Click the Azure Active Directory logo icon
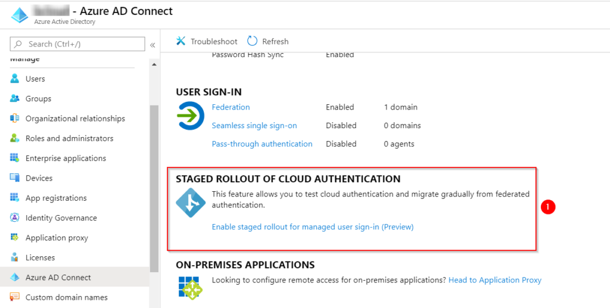 pyautogui.click(x=20, y=15)
